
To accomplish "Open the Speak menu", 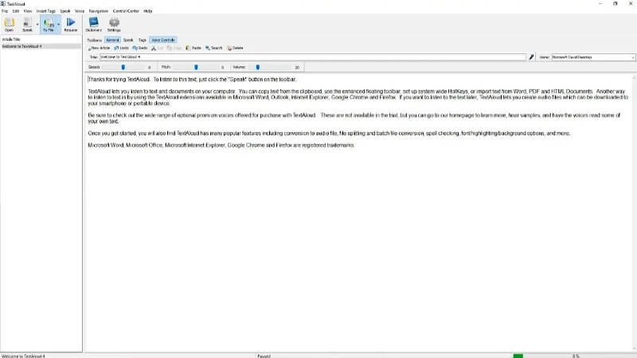I will point(65,11).
